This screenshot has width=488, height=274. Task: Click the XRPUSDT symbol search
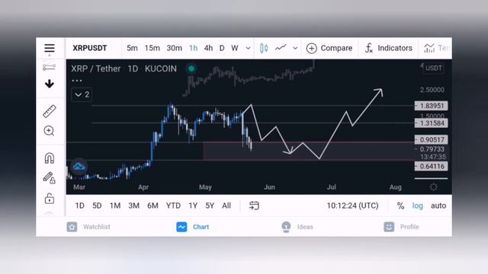click(x=90, y=48)
